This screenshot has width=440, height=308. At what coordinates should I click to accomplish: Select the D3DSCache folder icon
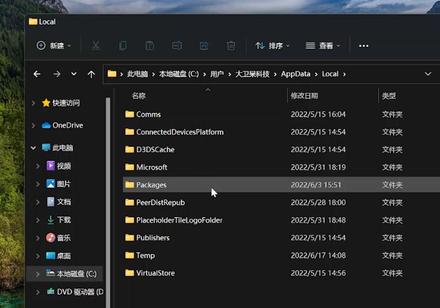click(x=130, y=150)
